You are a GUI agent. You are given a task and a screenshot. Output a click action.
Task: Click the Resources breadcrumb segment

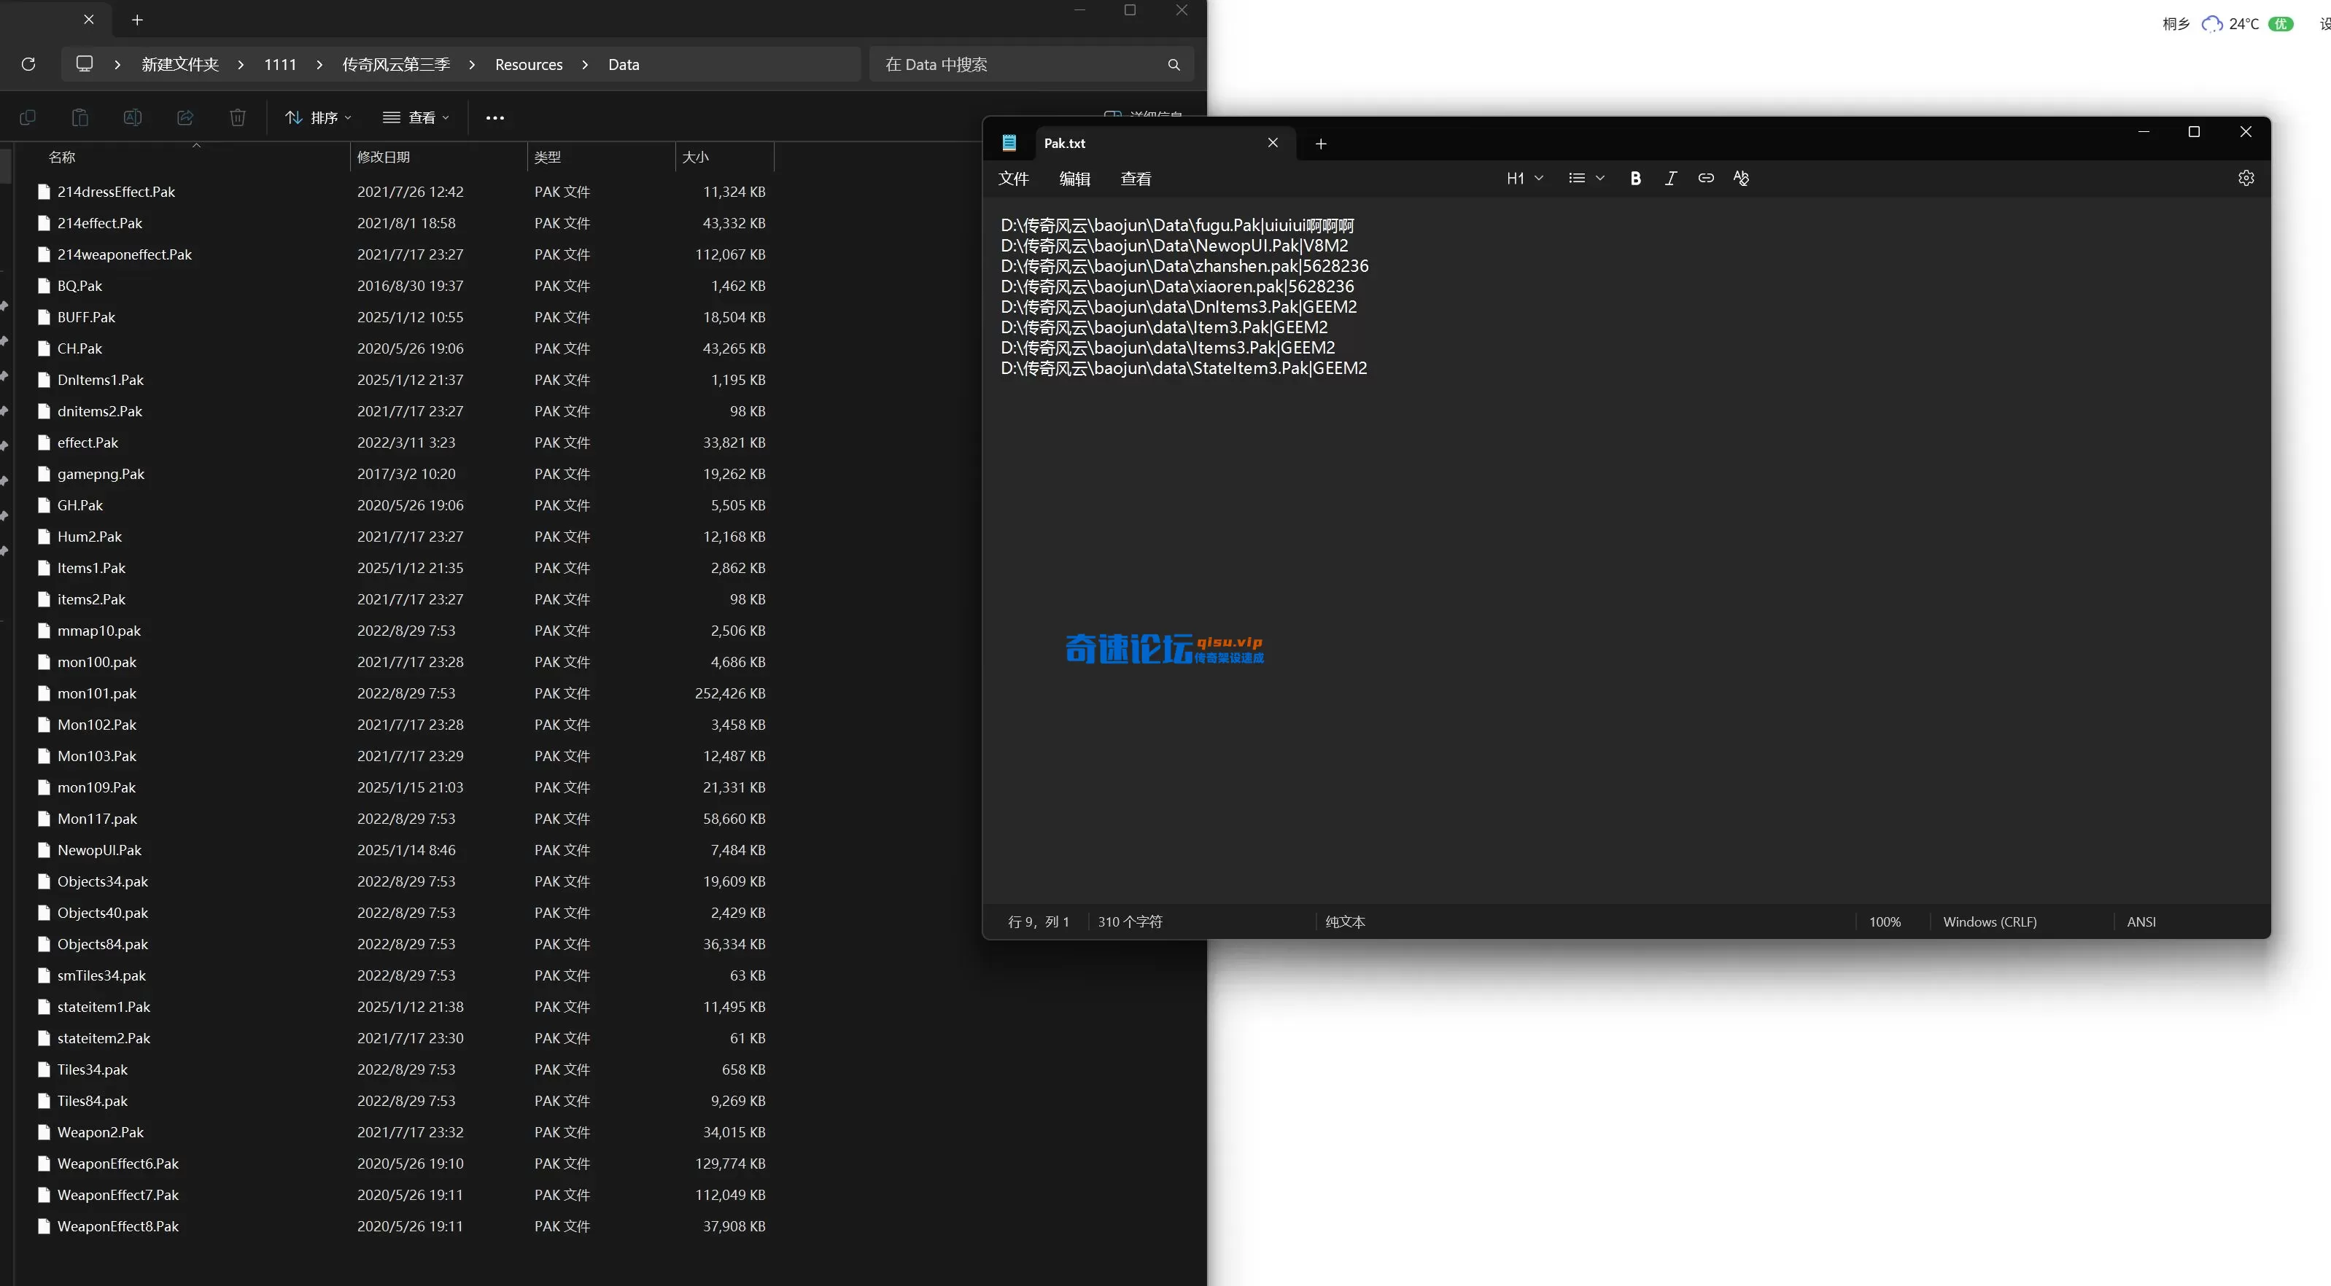[x=529, y=64]
